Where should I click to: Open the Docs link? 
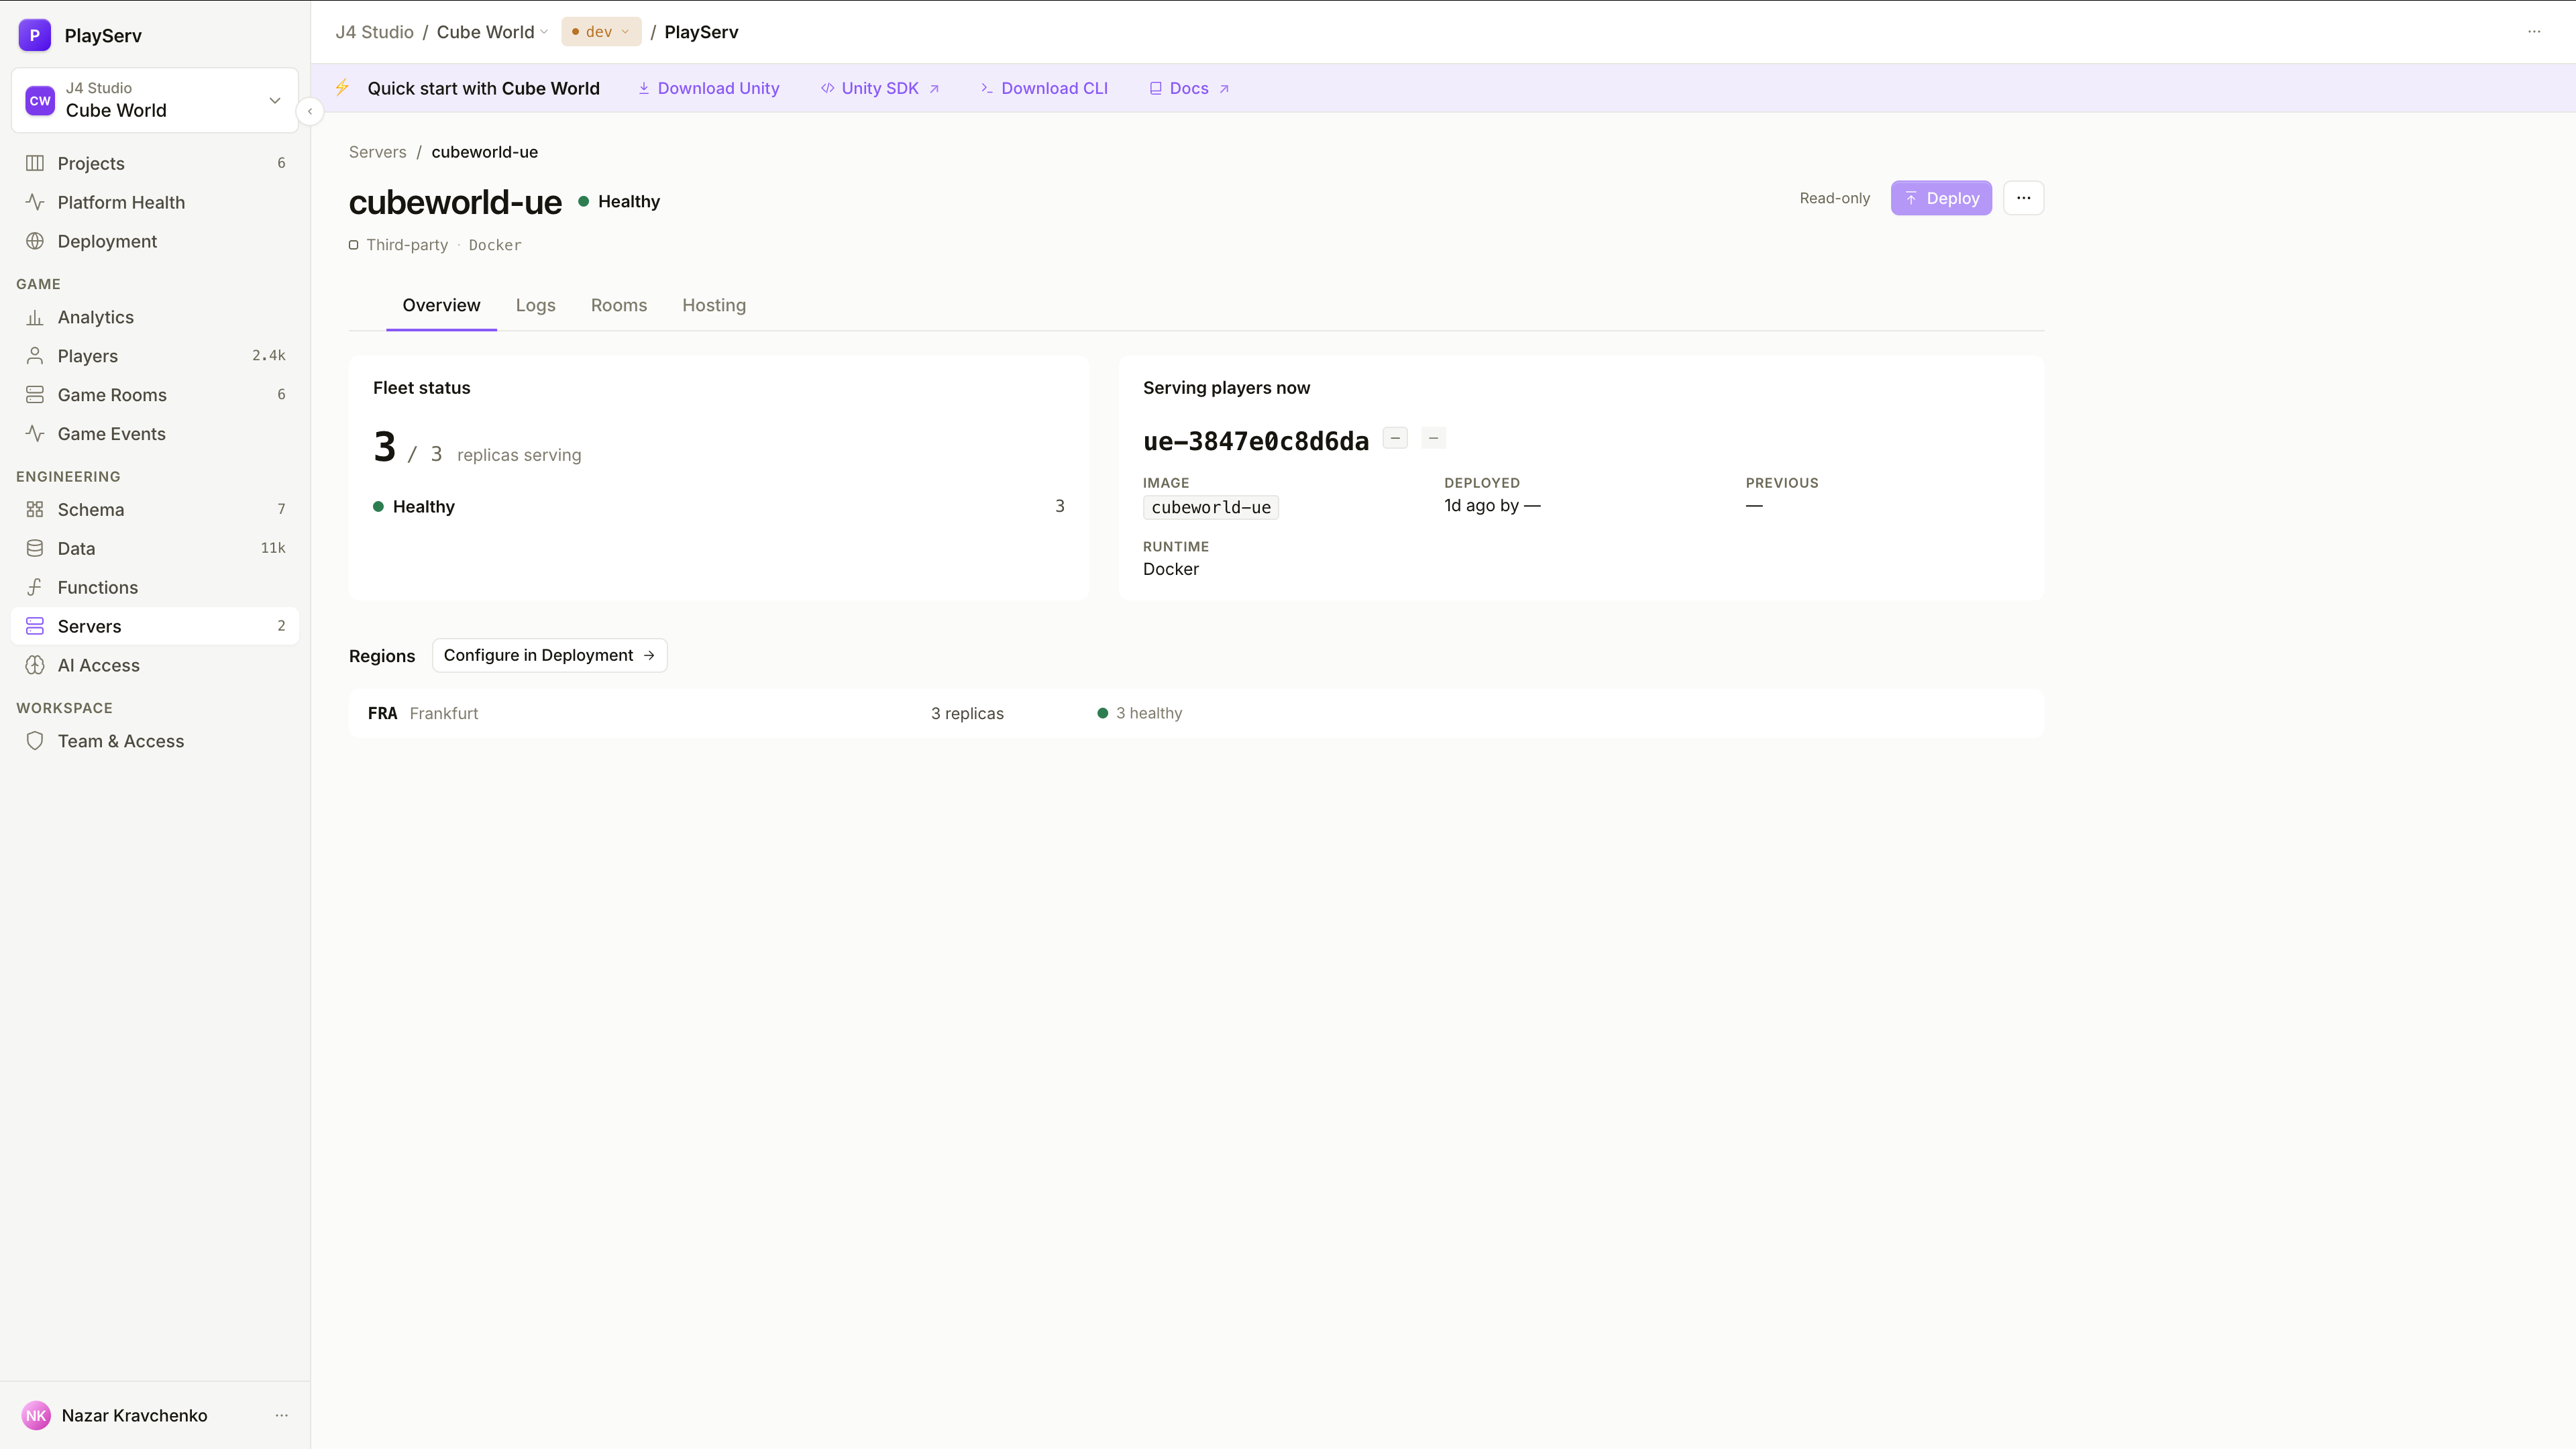click(x=1189, y=88)
